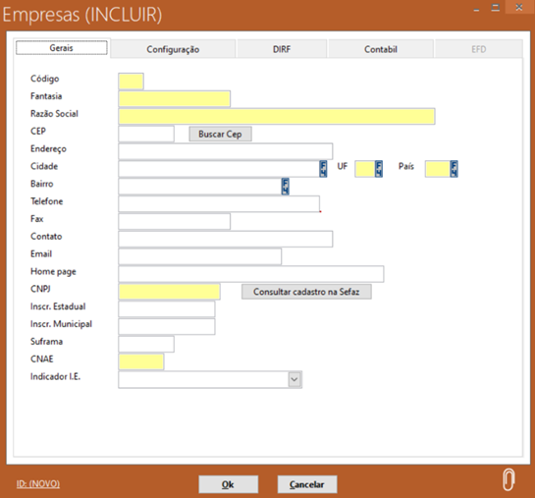The width and height of the screenshot is (535, 498).
Task: Select the Gerais tab
Action: pyautogui.click(x=62, y=48)
